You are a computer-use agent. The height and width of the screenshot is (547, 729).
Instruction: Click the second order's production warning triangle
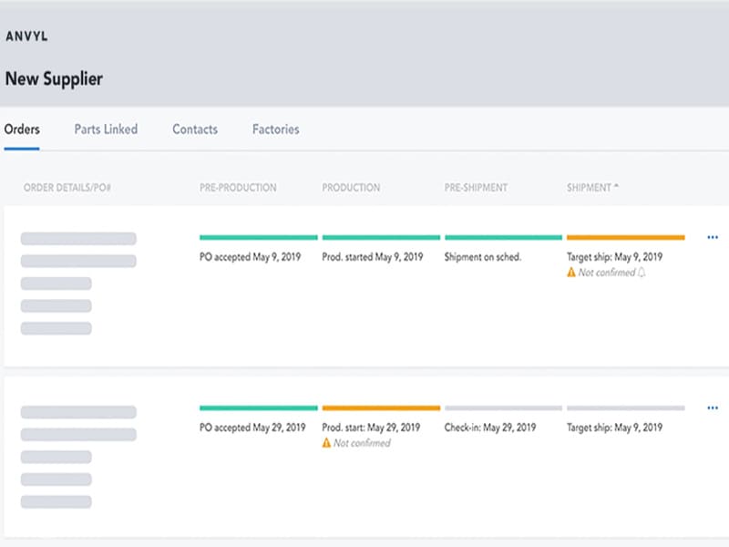(x=327, y=443)
